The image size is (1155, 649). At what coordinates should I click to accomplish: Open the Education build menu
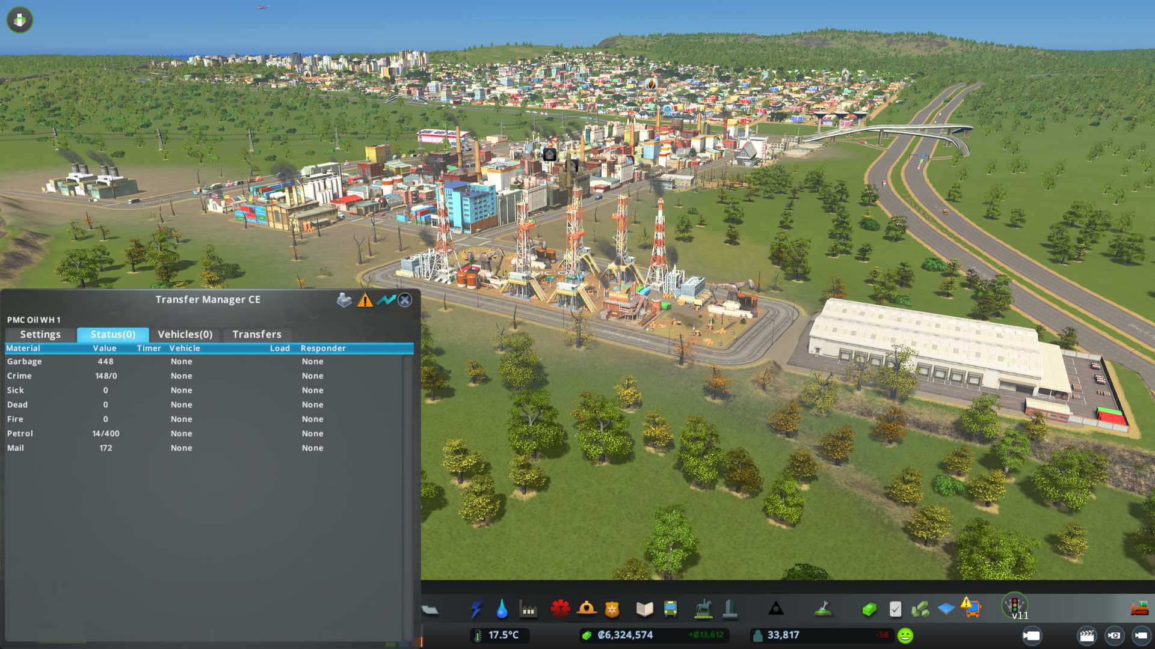pos(644,609)
